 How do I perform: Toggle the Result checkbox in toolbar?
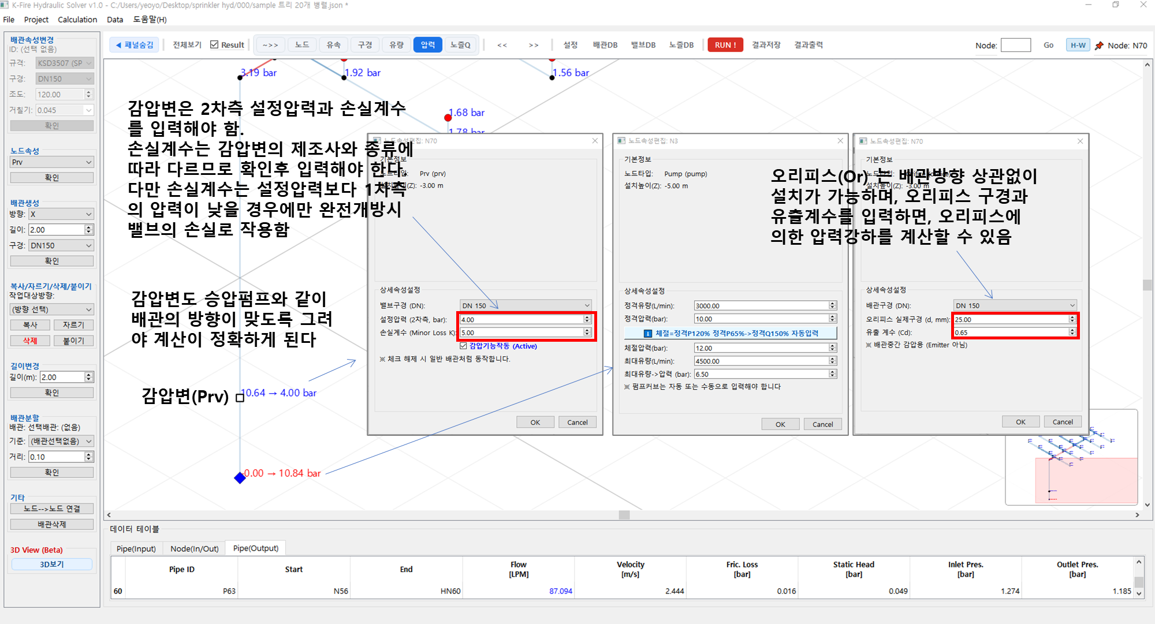point(215,45)
